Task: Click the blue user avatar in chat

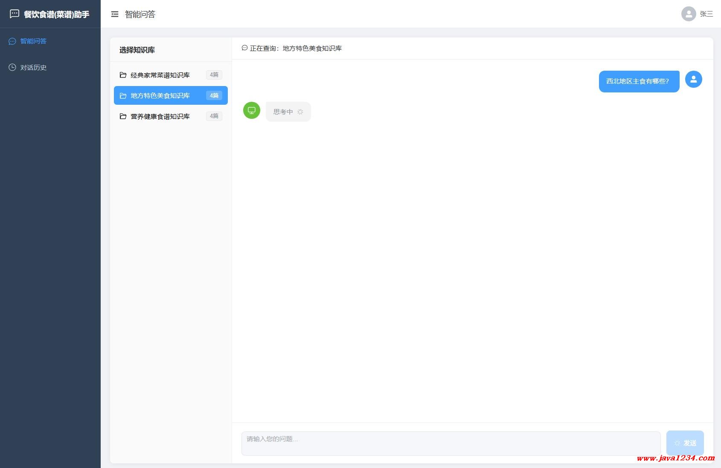Action: click(693, 79)
